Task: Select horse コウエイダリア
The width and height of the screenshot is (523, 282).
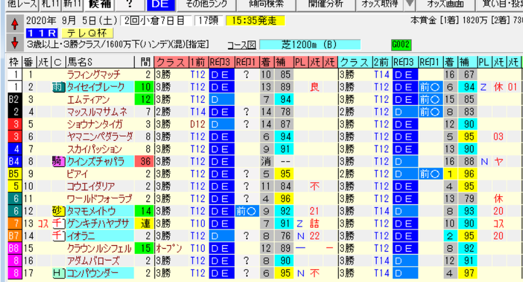Action: pos(90,186)
